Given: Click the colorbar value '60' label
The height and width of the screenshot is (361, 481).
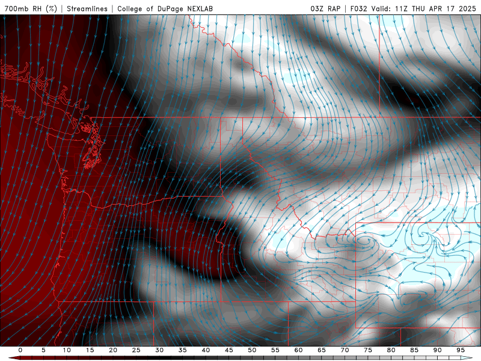Looking at the screenshot, I should point(298,350).
